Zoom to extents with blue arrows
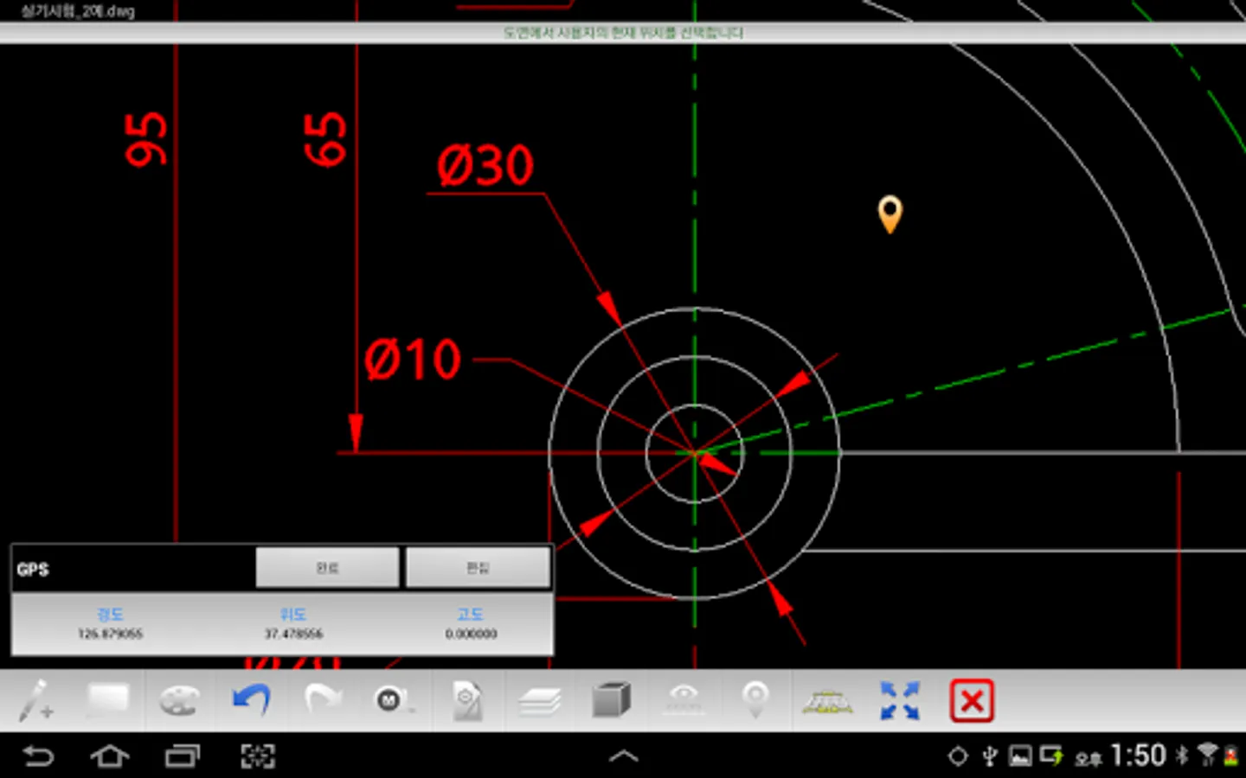Image resolution: width=1246 pixels, height=778 pixels. (x=900, y=700)
